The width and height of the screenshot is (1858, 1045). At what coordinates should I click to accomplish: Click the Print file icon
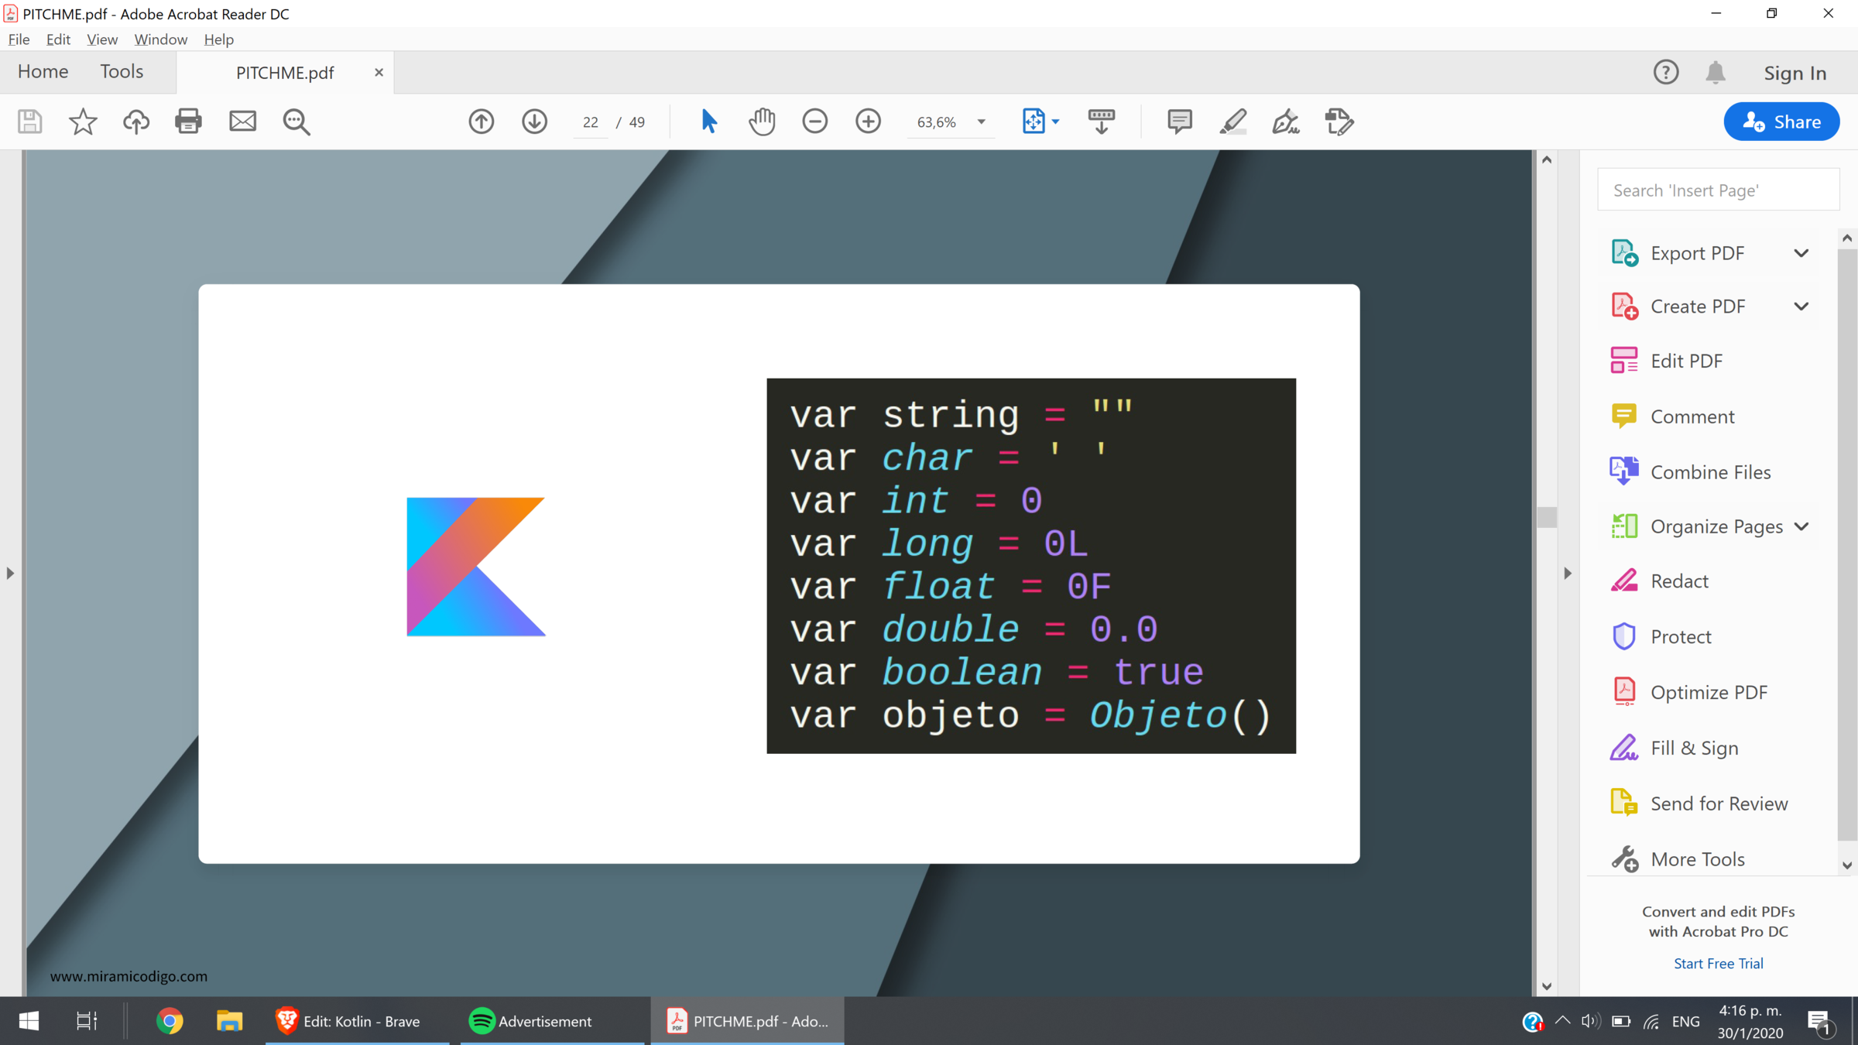(x=188, y=122)
